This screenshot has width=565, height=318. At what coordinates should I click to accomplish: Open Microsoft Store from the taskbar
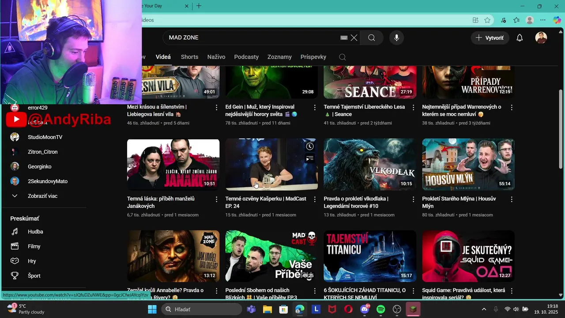tap(283, 309)
